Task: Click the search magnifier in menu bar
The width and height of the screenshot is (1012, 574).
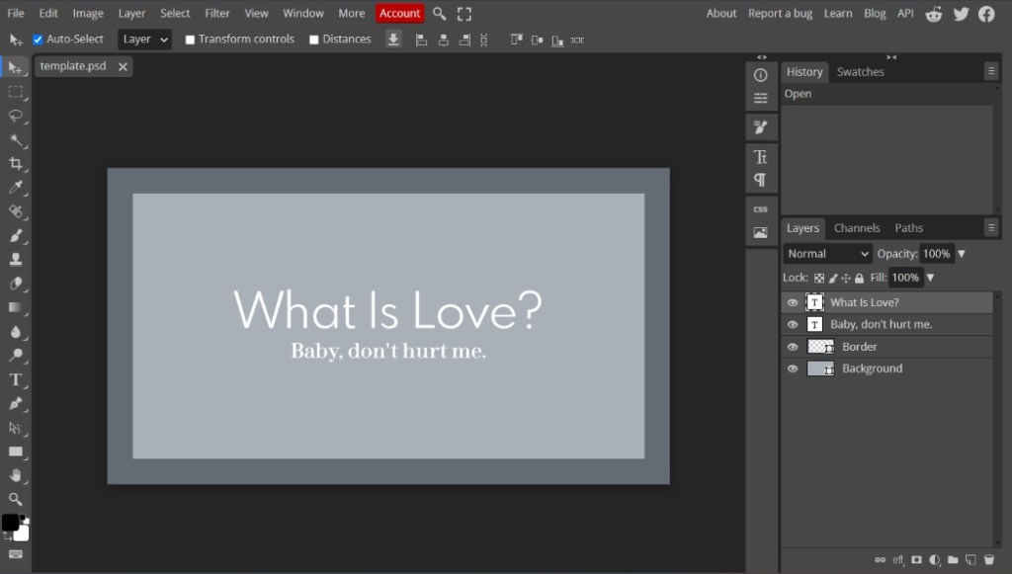Action: click(x=440, y=14)
